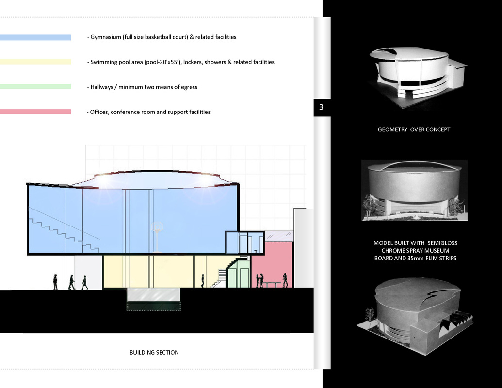Click the small blue cantilevered room at right
Image resolution: width=502 pixels, height=388 pixels.
244,242
